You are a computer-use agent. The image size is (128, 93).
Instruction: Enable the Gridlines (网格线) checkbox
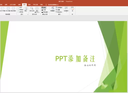pyautogui.click(x=18, y=10)
